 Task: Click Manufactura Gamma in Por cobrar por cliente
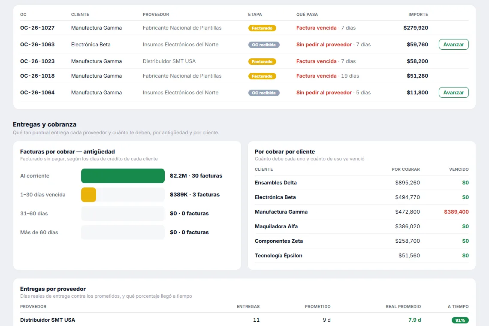281,212
